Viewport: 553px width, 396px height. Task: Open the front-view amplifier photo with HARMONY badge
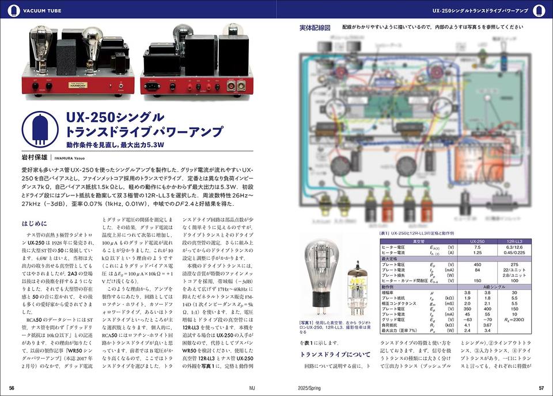(78, 61)
